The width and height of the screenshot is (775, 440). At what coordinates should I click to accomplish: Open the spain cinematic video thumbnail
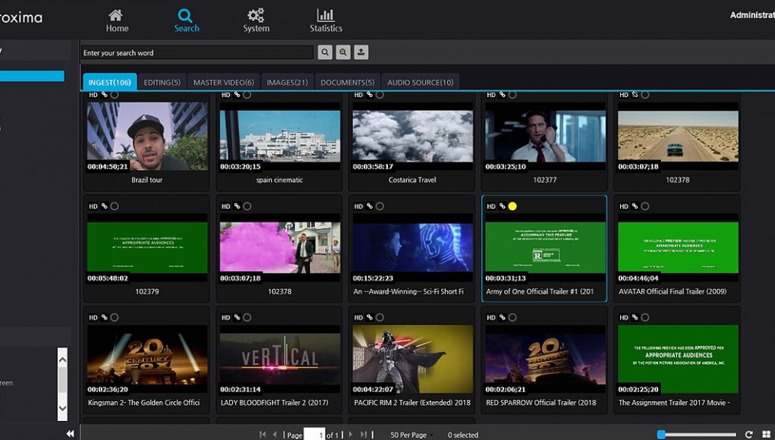[280, 136]
